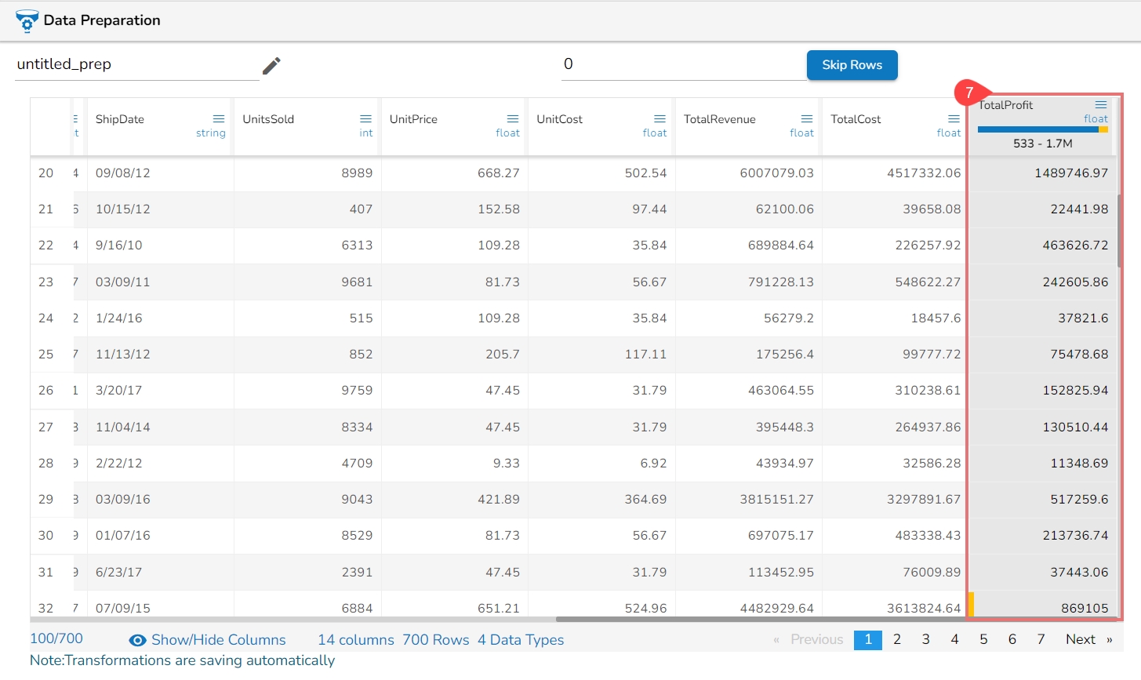1141x680 pixels.
Task: Open the UnitsSold column menu icon
Action: [x=365, y=119]
